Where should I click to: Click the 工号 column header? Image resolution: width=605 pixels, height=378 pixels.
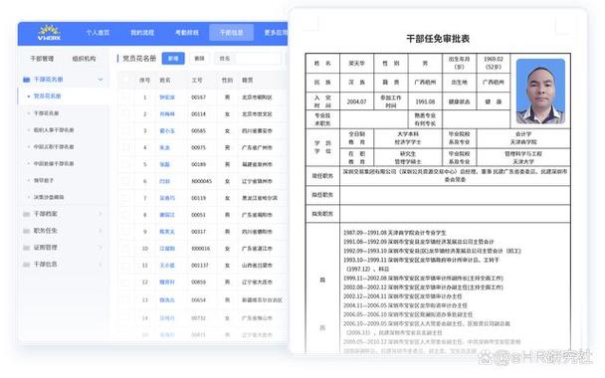(197, 81)
